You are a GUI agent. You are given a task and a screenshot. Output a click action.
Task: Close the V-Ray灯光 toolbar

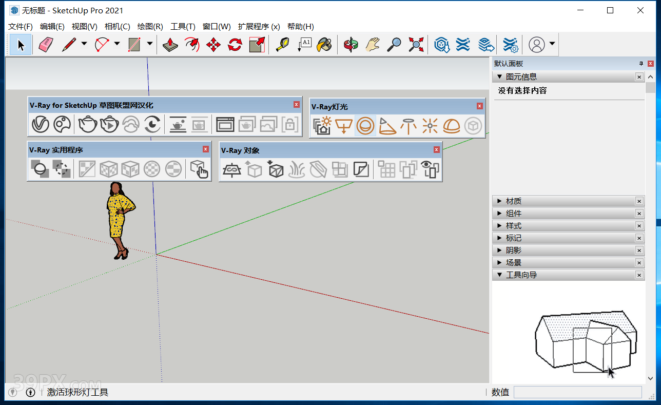tap(480, 106)
